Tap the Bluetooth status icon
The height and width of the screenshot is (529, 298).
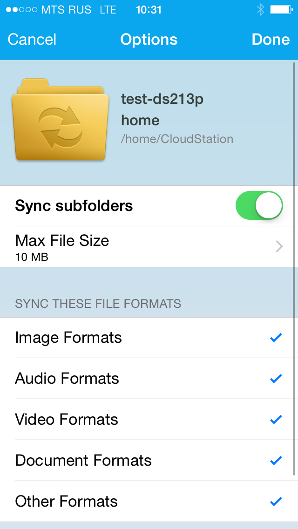260,10
